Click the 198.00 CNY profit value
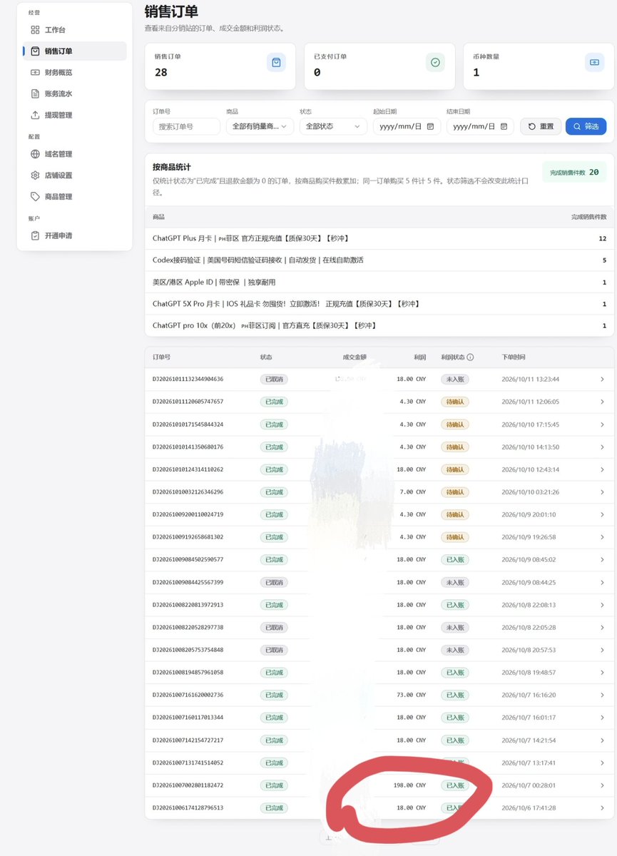The height and width of the screenshot is (856, 617). pyautogui.click(x=409, y=785)
